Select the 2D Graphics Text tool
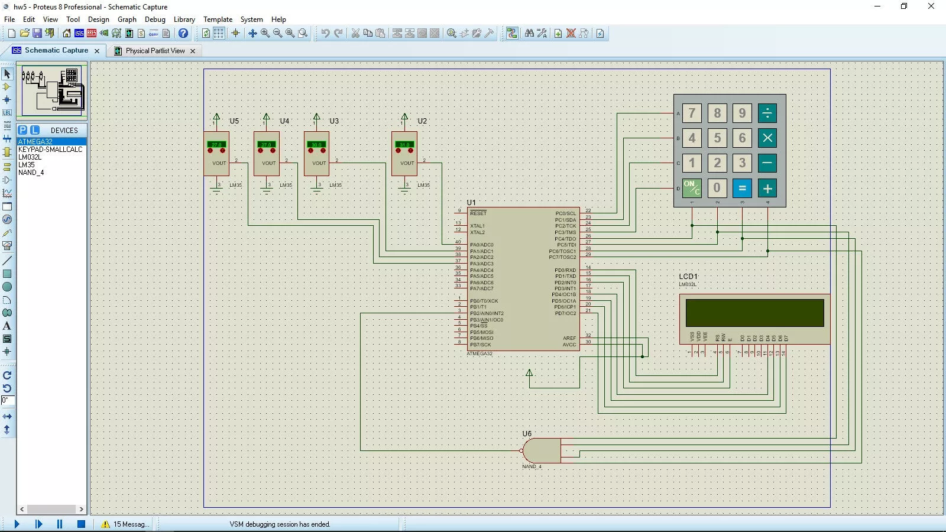The image size is (946, 532). [x=7, y=326]
